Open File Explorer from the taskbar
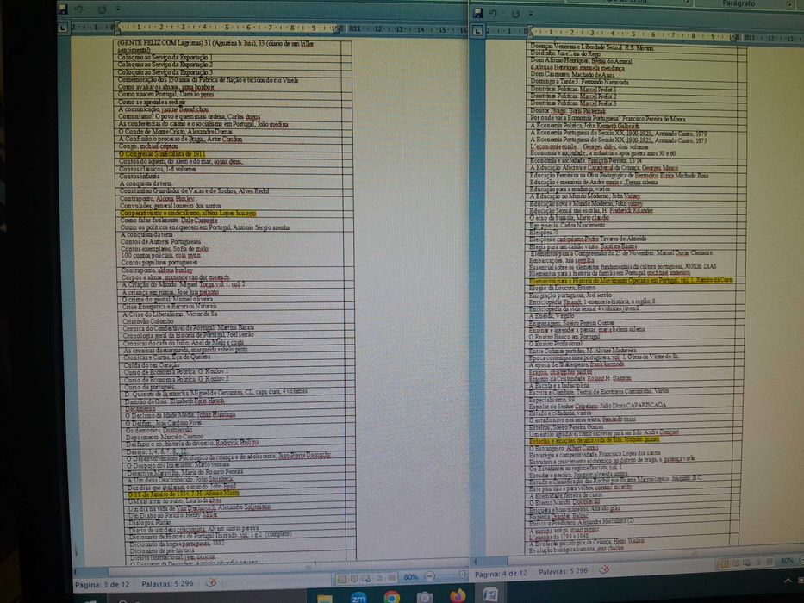804x603 pixels. (x=325, y=597)
